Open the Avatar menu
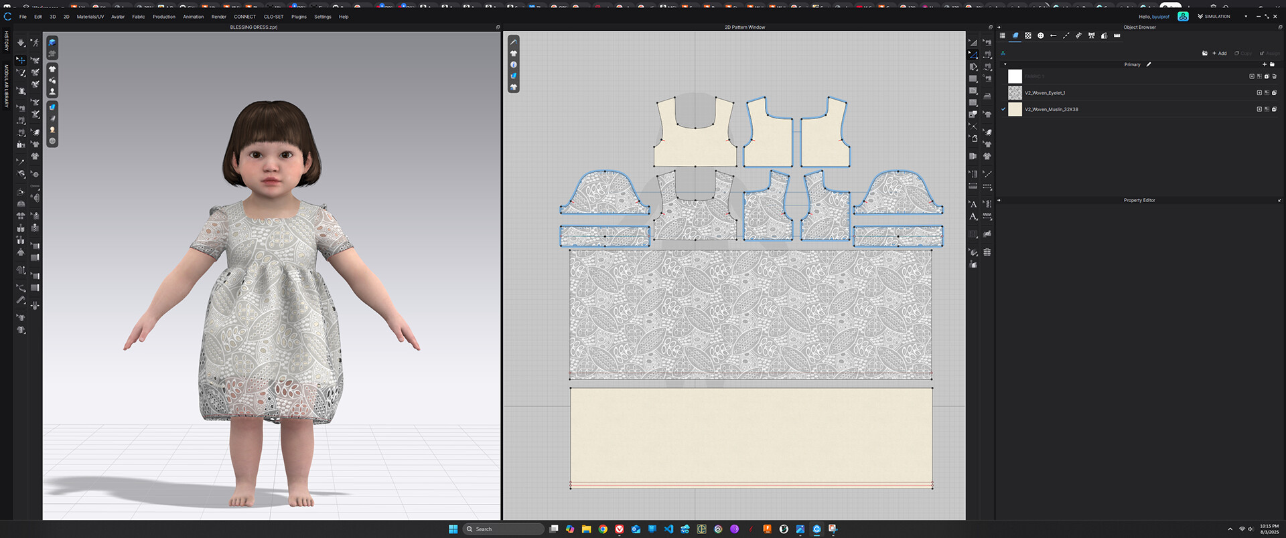 point(118,17)
